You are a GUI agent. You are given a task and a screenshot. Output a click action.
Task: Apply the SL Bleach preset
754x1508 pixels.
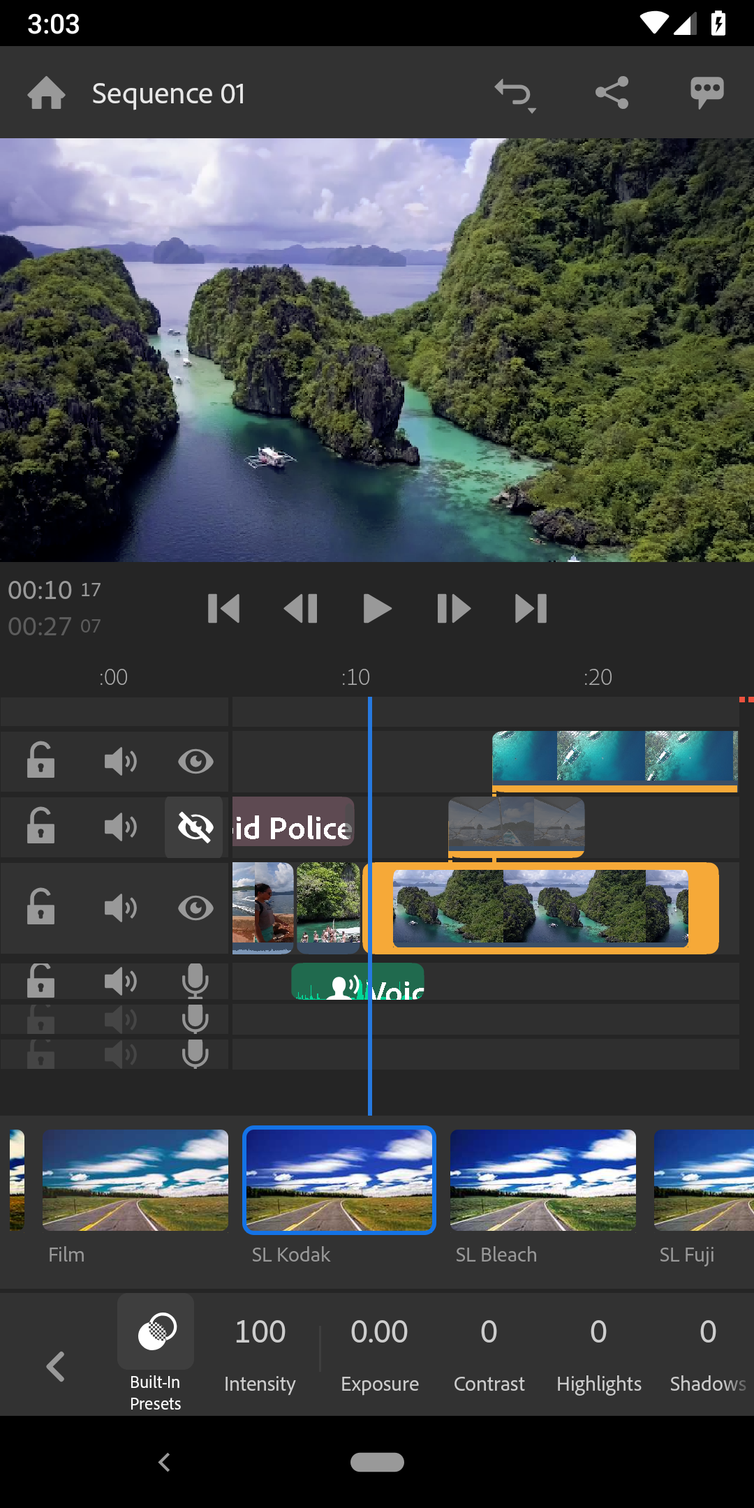tap(543, 1180)
